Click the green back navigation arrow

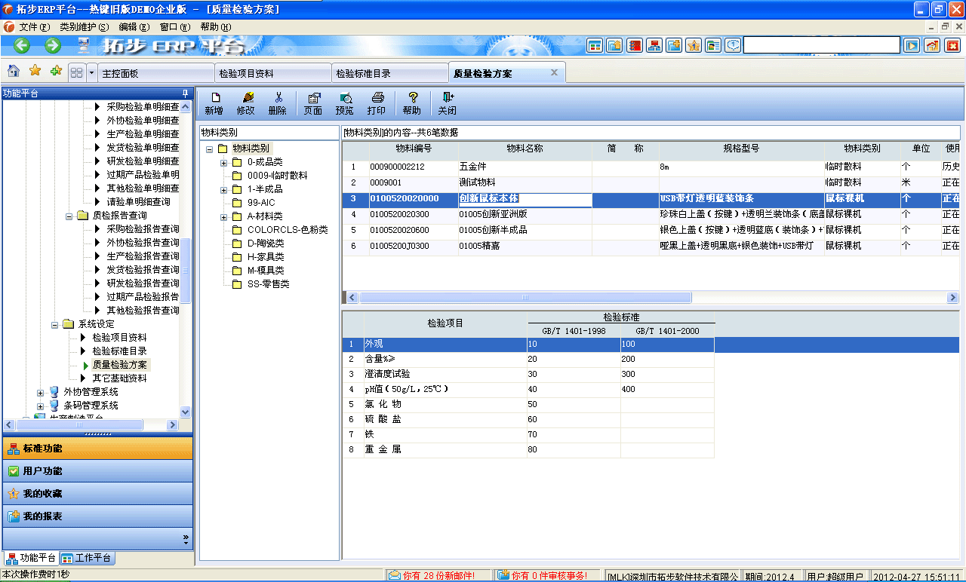coord(20,44)
